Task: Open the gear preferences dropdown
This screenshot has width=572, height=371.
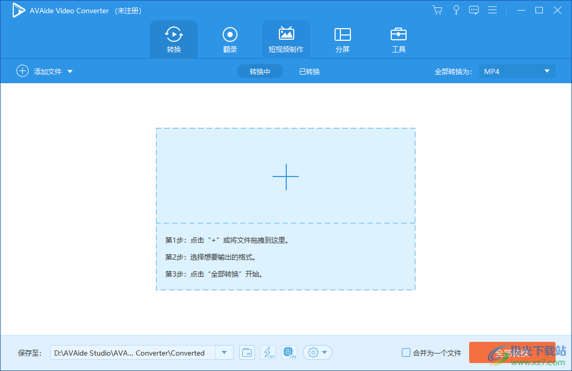Action: tap(318, 353)
